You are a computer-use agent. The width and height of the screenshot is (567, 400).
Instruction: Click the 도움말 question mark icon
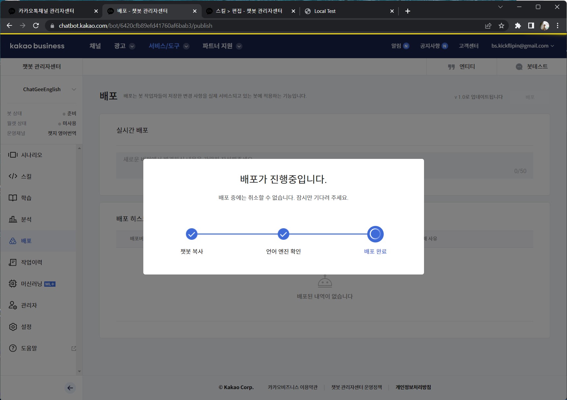point(13,348)
